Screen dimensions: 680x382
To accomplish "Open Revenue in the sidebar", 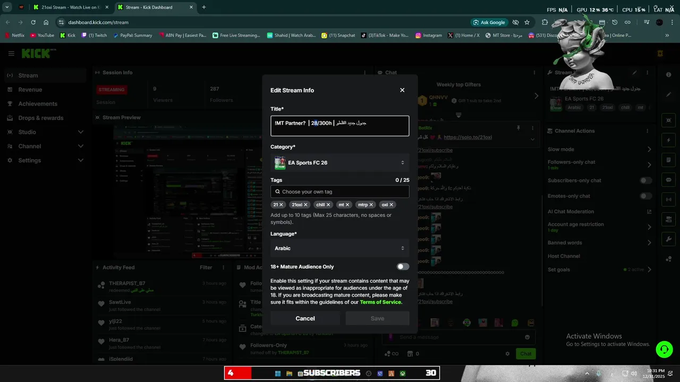I will (45, 90).
